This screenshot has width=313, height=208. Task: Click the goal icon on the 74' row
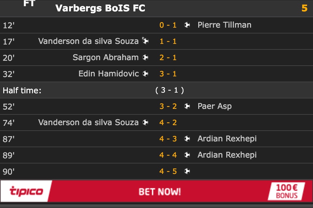145,123
